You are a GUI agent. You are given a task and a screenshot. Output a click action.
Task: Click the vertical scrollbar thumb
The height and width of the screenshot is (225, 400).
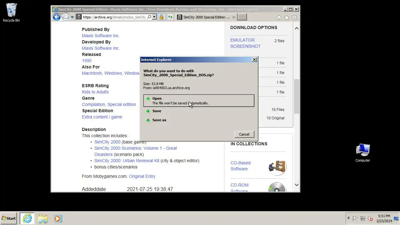(x=297, y=96)
